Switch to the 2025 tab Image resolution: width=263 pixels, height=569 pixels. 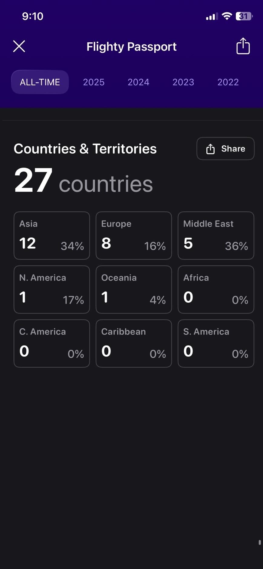94,82
